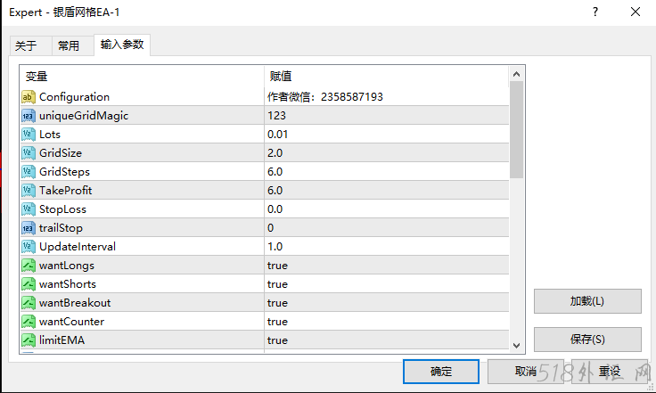Click the GridSteps variable name
The height and width of the screenshot is (393, 656).
(64, 172)
